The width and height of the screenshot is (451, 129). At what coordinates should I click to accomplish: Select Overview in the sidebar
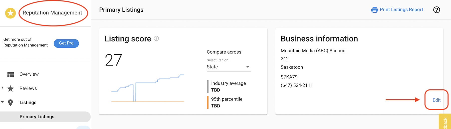pos(29,74)
